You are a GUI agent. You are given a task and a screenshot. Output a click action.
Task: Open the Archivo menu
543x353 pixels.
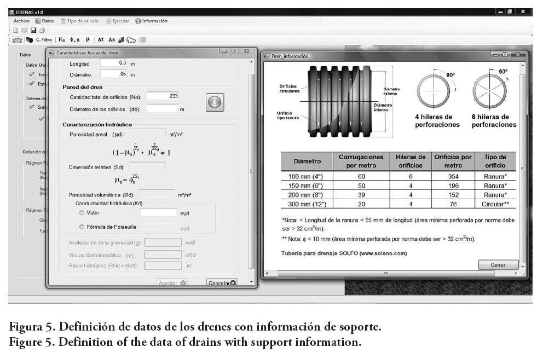(22, 21)
